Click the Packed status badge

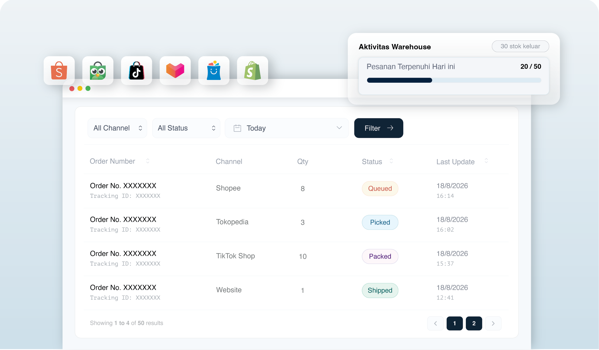380,256
